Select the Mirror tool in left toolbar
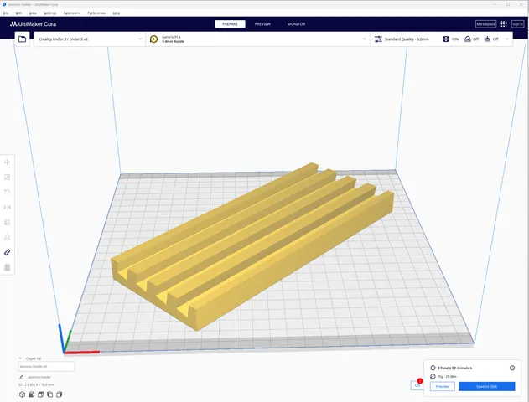The image size is (529, 402). pyautogui.click(x=7, y=207)
